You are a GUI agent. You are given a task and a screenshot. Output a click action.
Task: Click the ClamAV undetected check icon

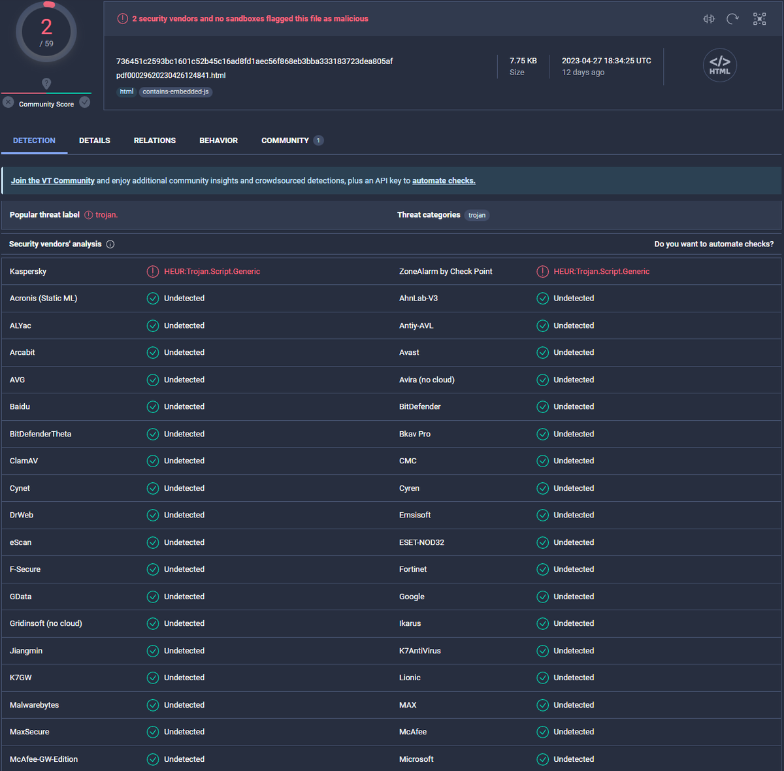153,461
